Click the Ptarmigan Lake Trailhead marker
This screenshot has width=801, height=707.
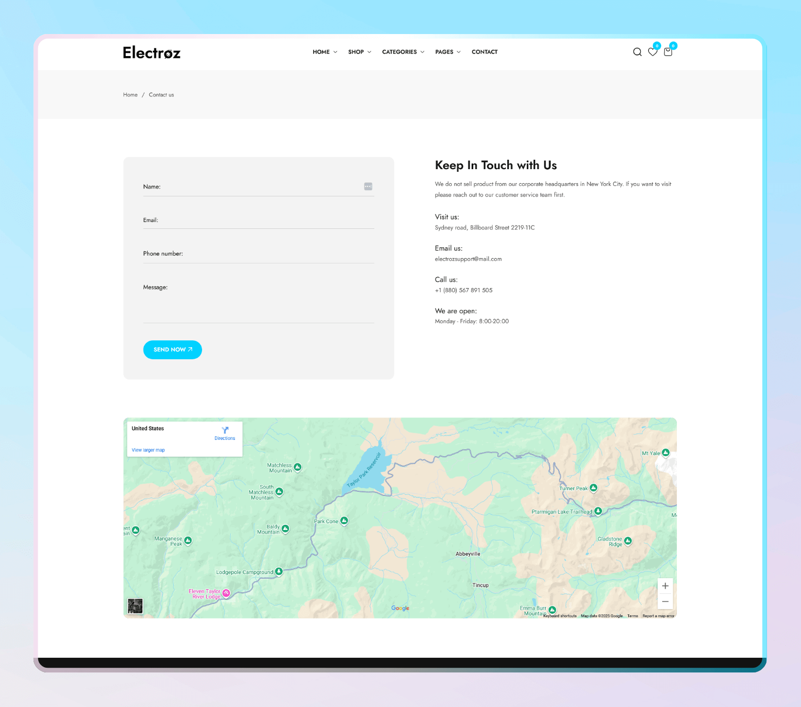[x=598, y=511]
